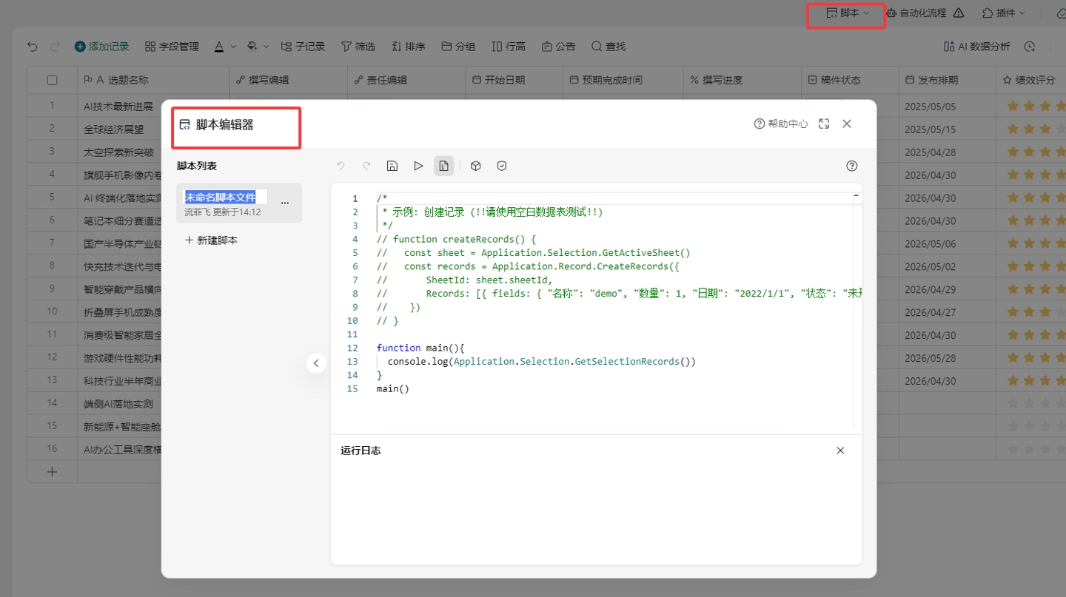The width and height of the screenshot is (1066, 597).
Task: Click the 选题名称 column header
Action: click(x=153, y=80)
